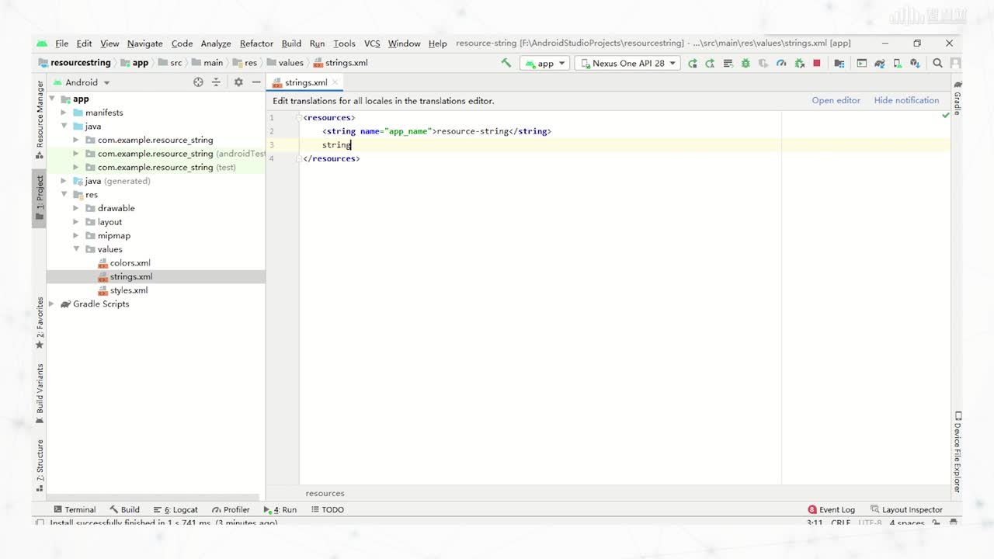Viewport: 994px width, 559px height.
Task: Click the Search Everywhere magnifier icon
Action: (x=937, y=63)
